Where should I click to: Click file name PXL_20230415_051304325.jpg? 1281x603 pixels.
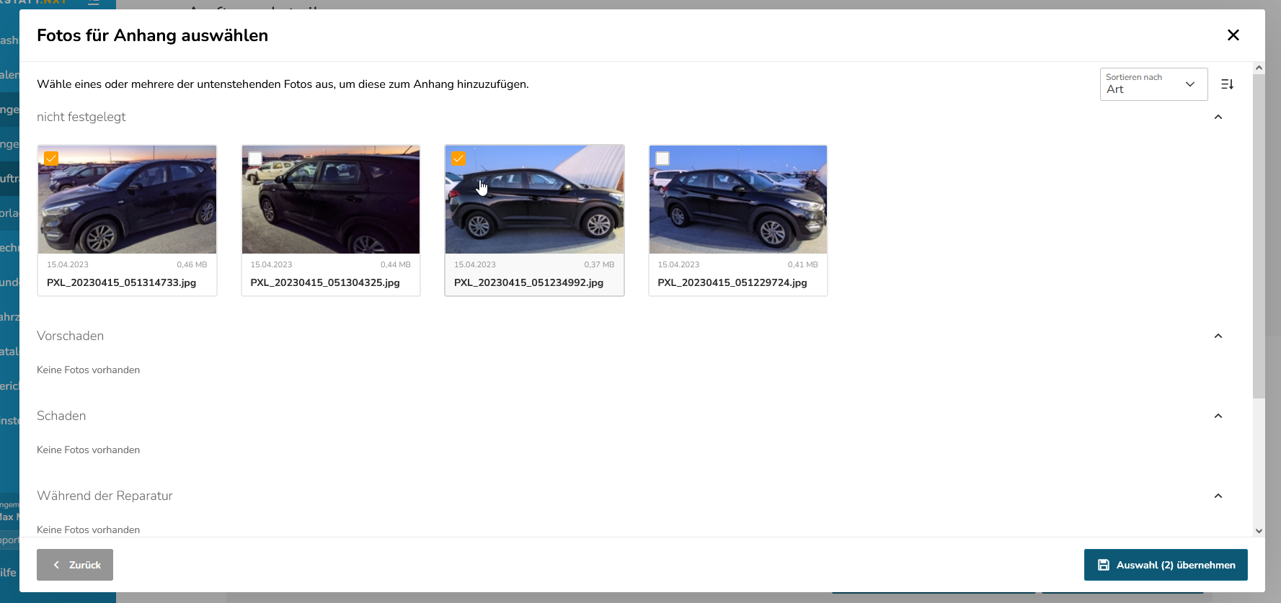pos(325,282)
